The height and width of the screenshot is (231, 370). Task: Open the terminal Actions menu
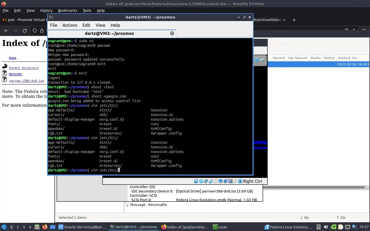(x=70, y=25)
